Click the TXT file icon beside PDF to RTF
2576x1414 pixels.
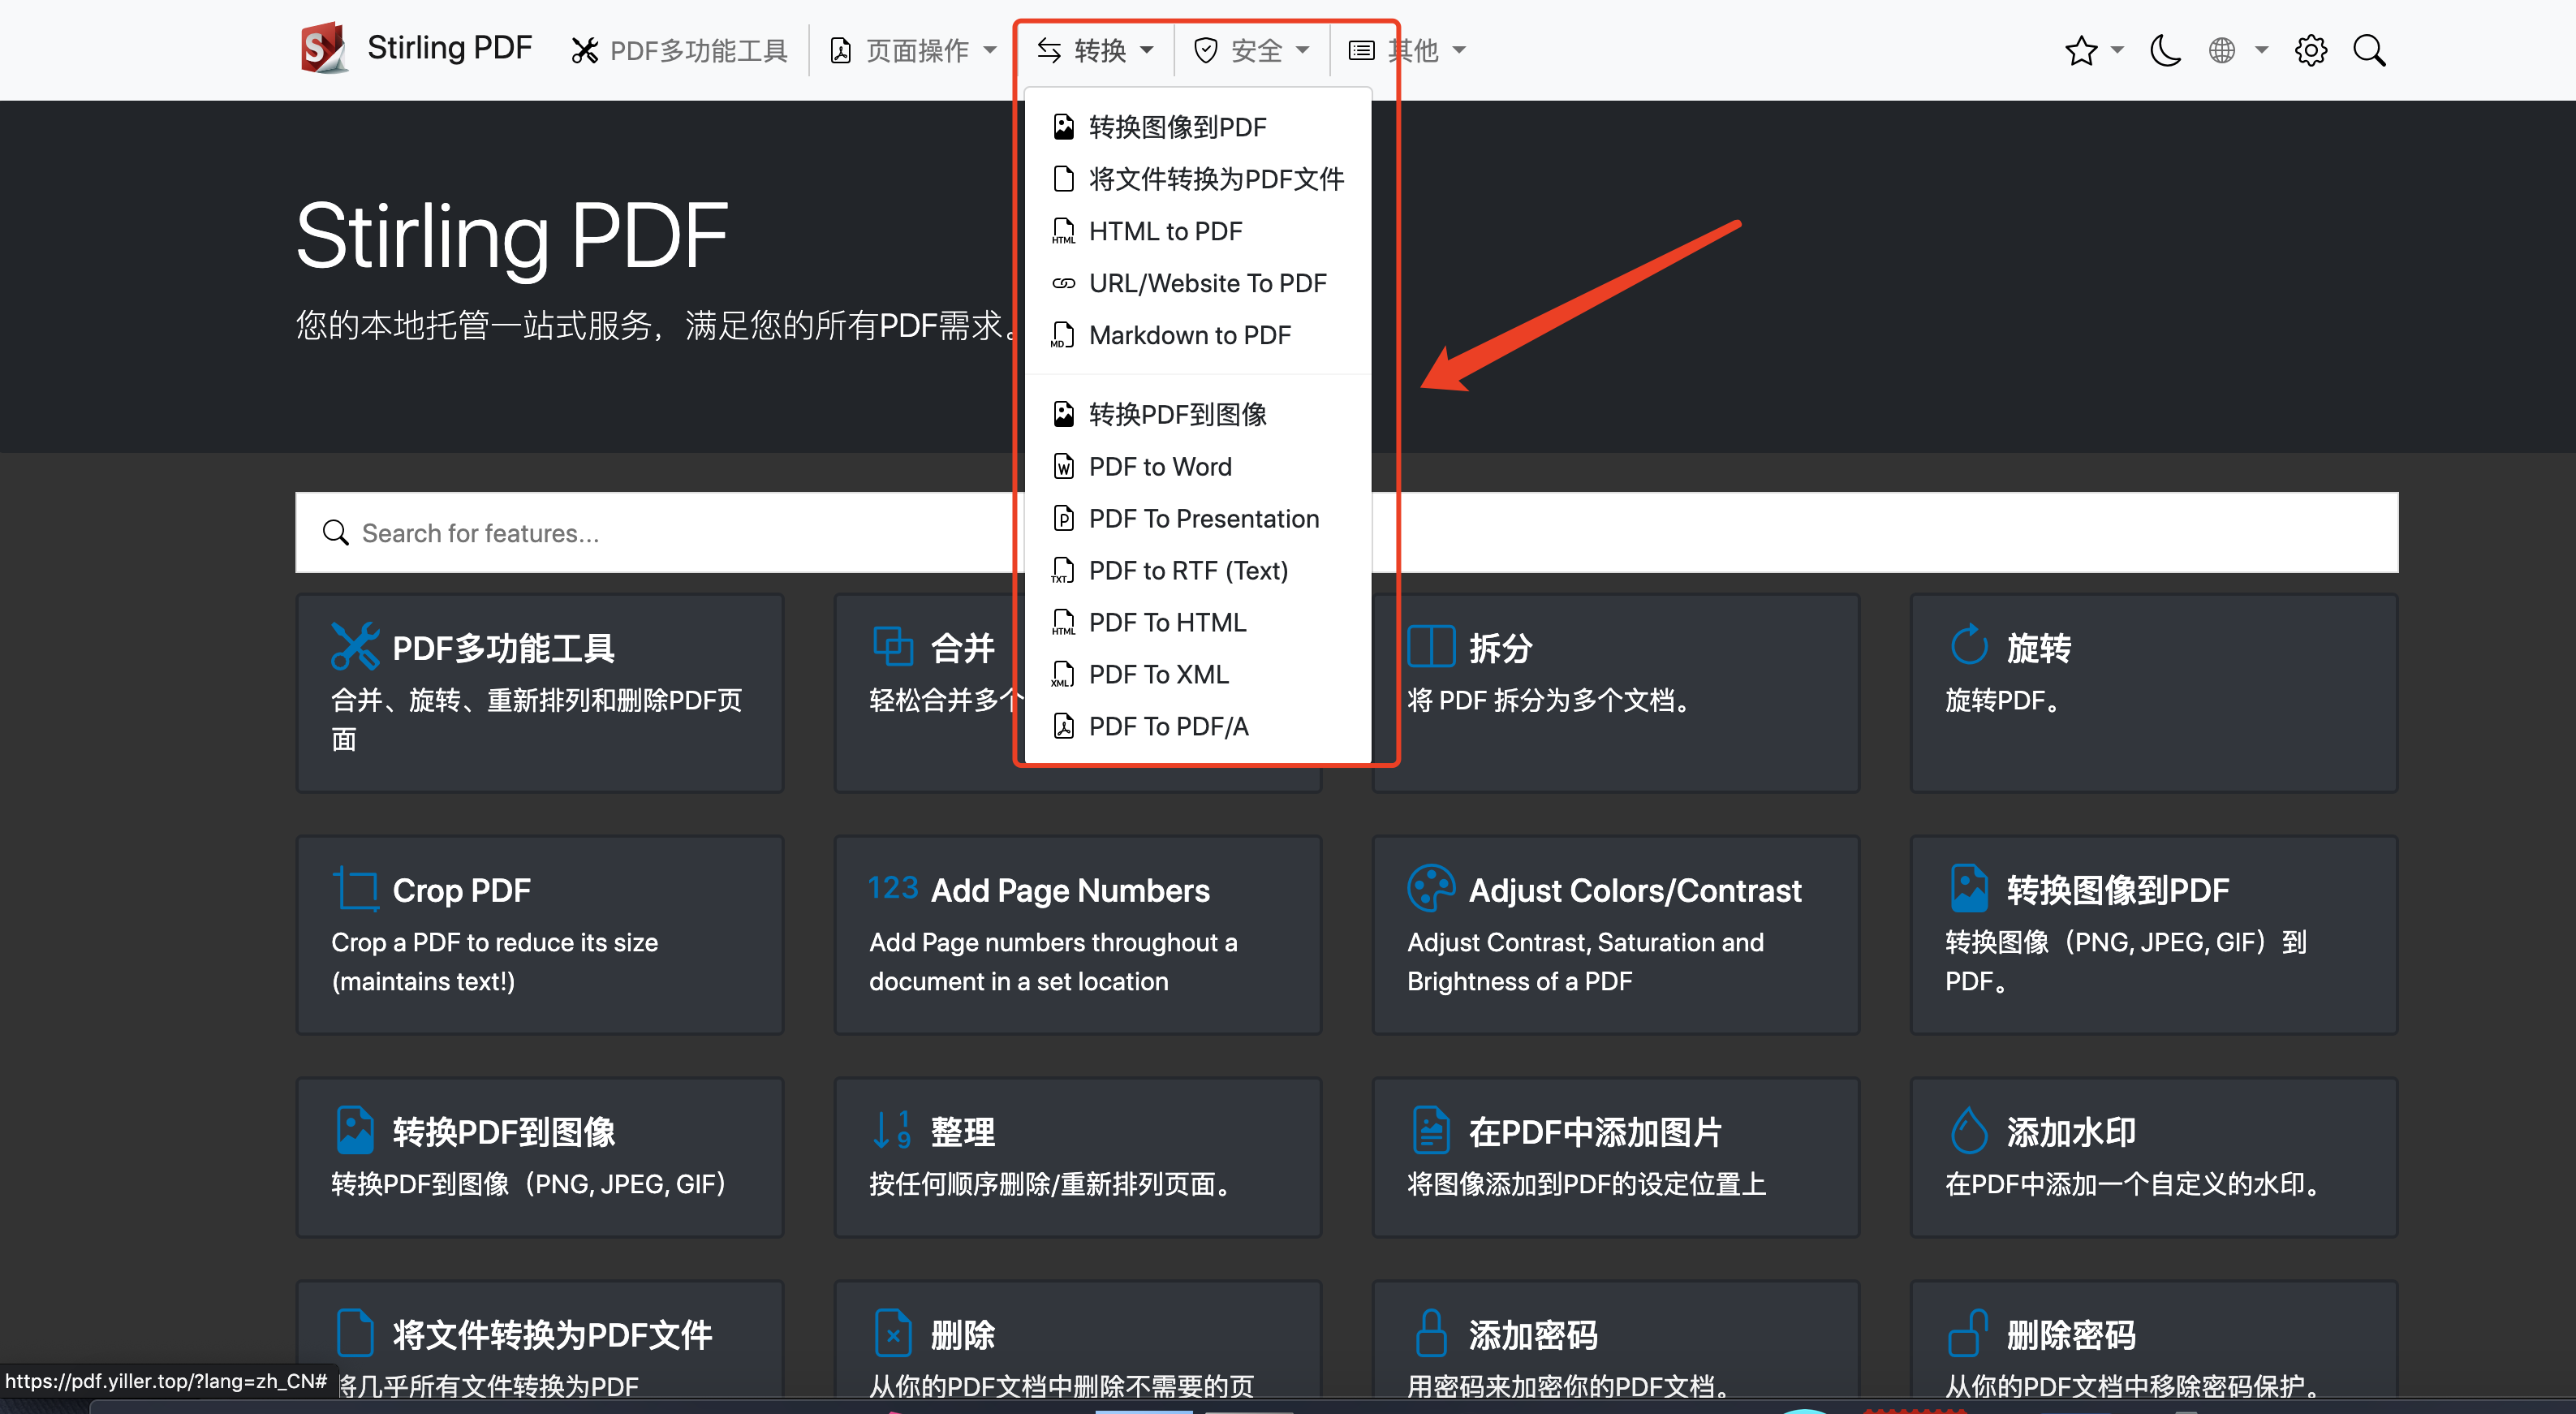coord(1064,570)
